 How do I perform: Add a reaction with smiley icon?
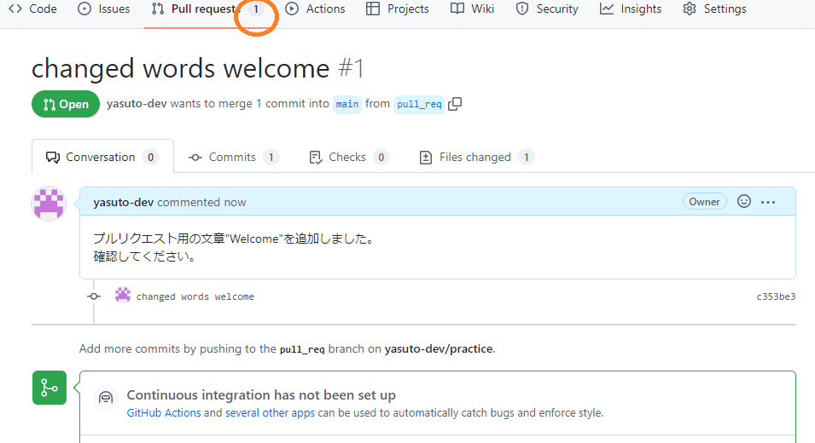(x=744, y=201)
